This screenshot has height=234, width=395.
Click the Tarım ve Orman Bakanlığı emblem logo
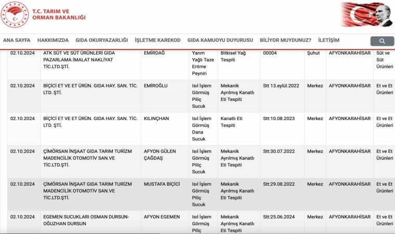point(15,15)
